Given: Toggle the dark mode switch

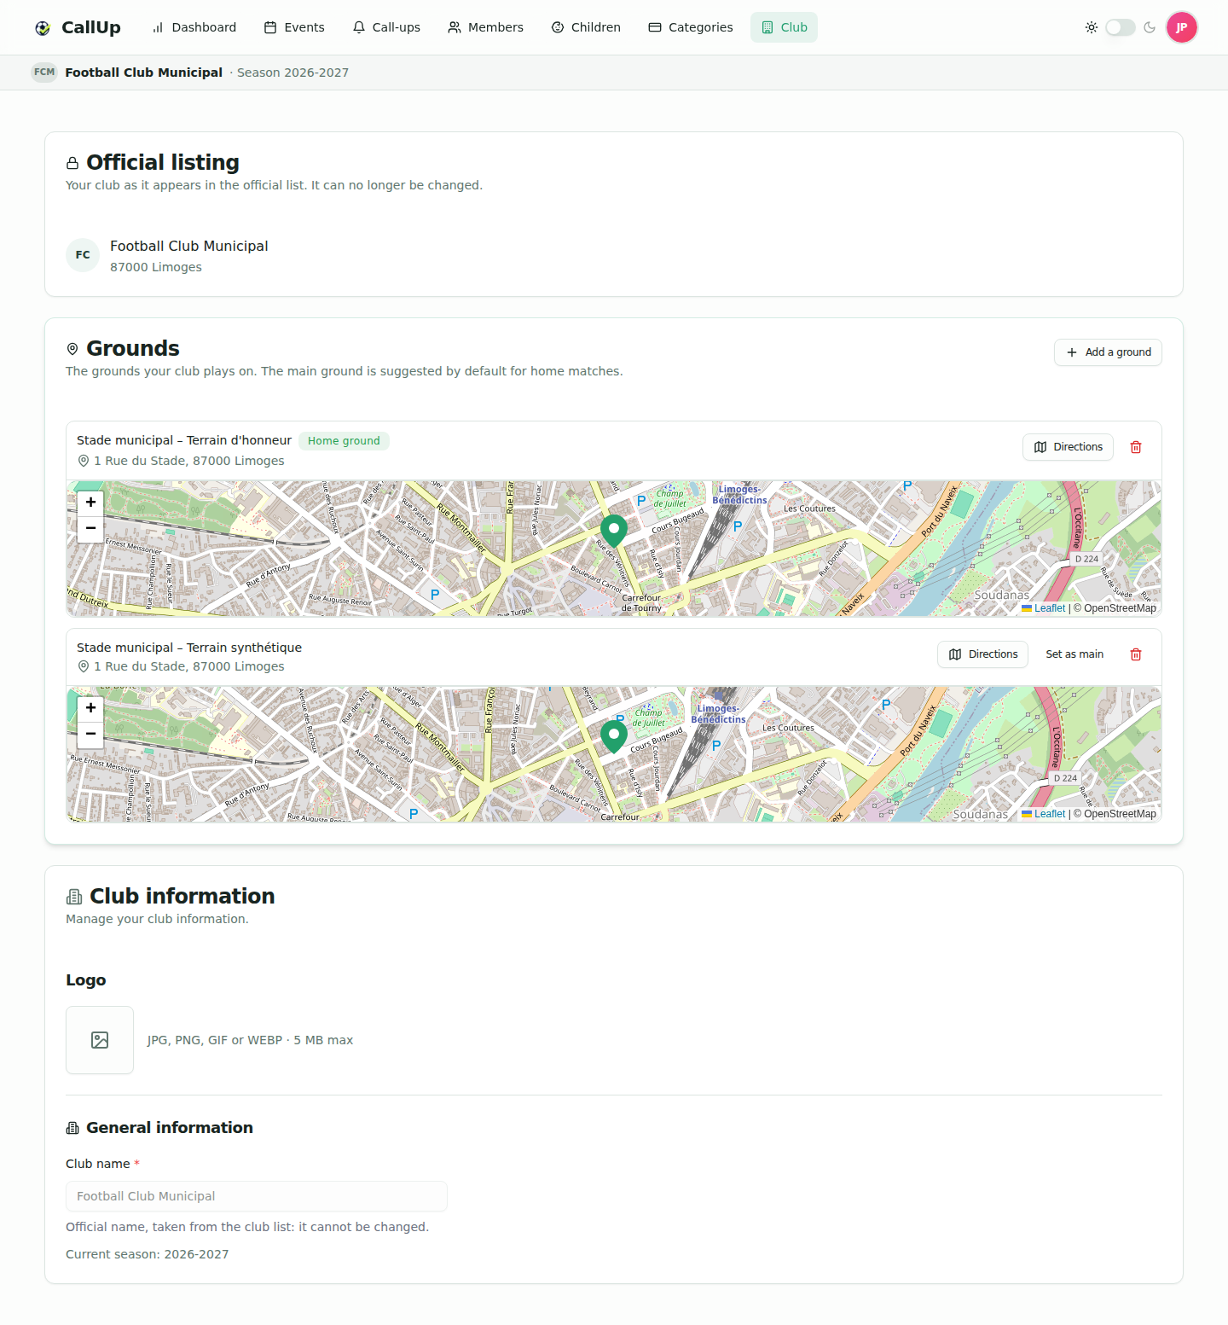Looking at the screenshot, I should pyautogui.click(x=1121, y=27).
